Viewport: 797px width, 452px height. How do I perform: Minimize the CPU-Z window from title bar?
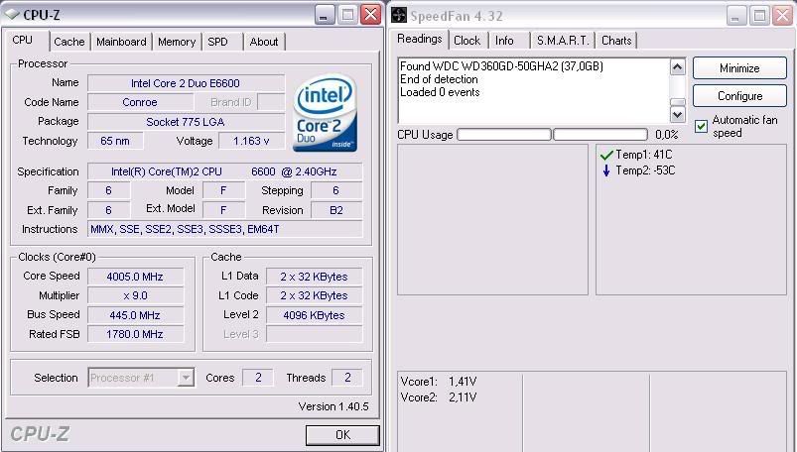pyautogui.click(x=325, y=14)
